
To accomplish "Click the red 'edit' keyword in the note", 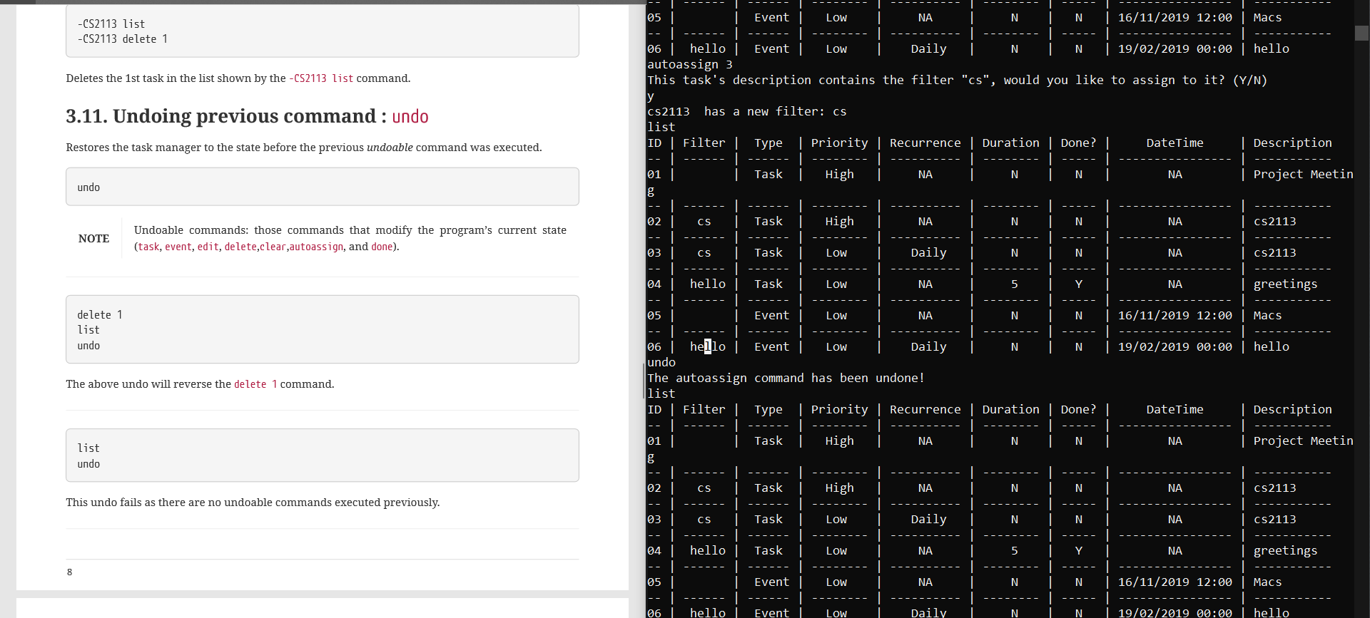I will tap(208, 247).
